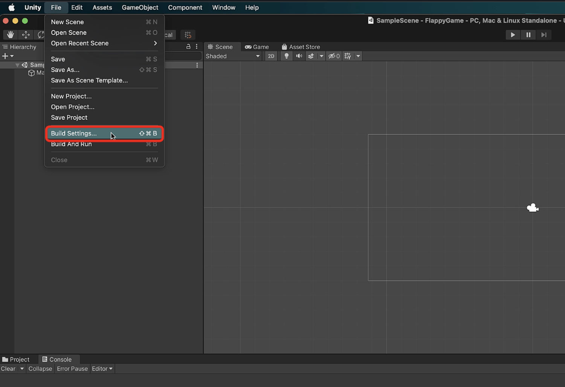The width and height of the screenshot is (565, 387).
Task: Click Save Project menu item
Action: tap(104, 118)
